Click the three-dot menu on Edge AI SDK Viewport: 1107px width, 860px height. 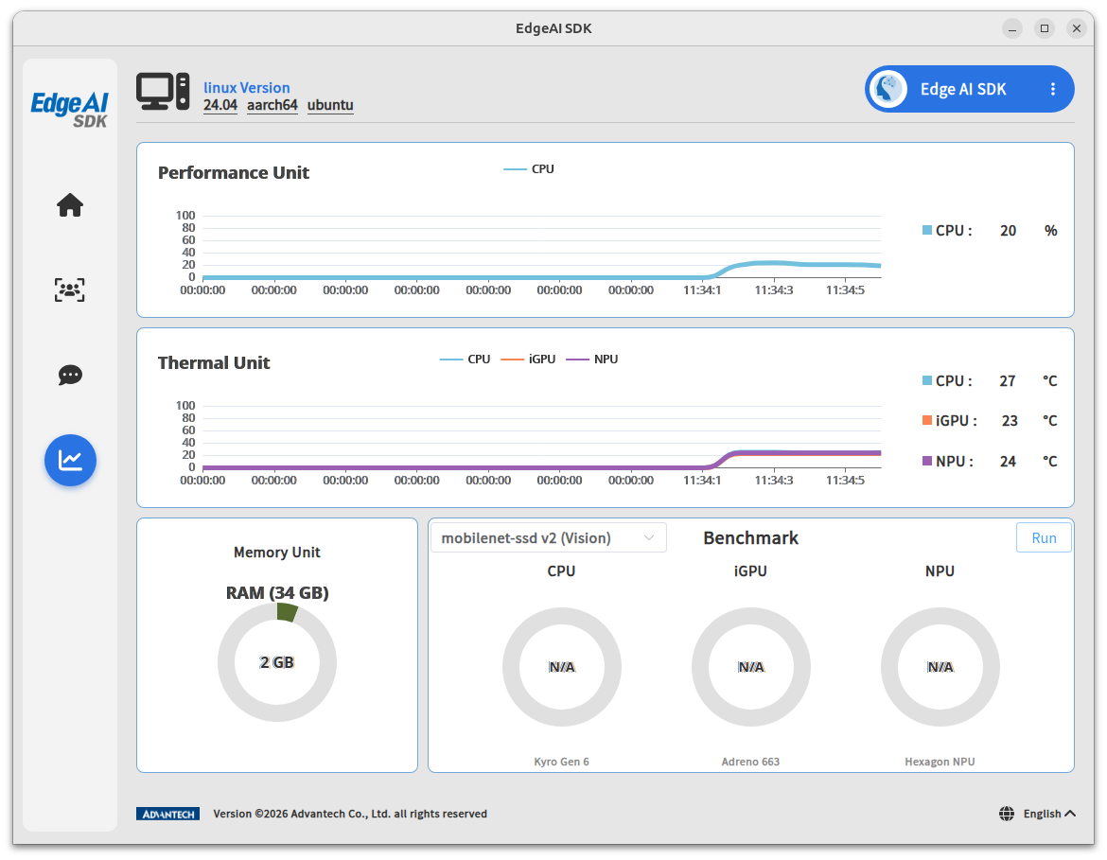[1053, 89]
